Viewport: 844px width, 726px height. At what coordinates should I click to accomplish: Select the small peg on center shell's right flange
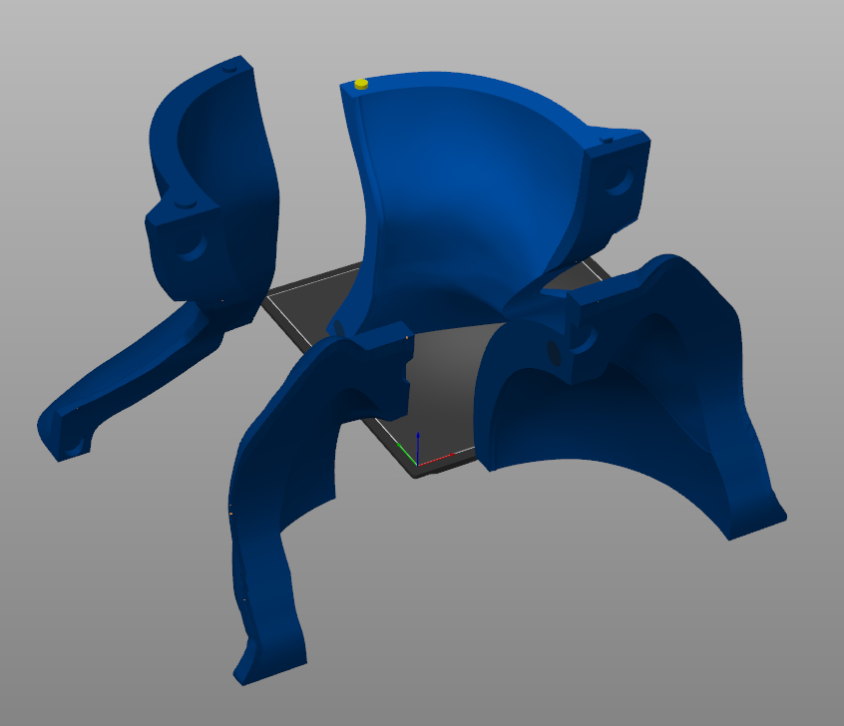[x=607, y=143]
